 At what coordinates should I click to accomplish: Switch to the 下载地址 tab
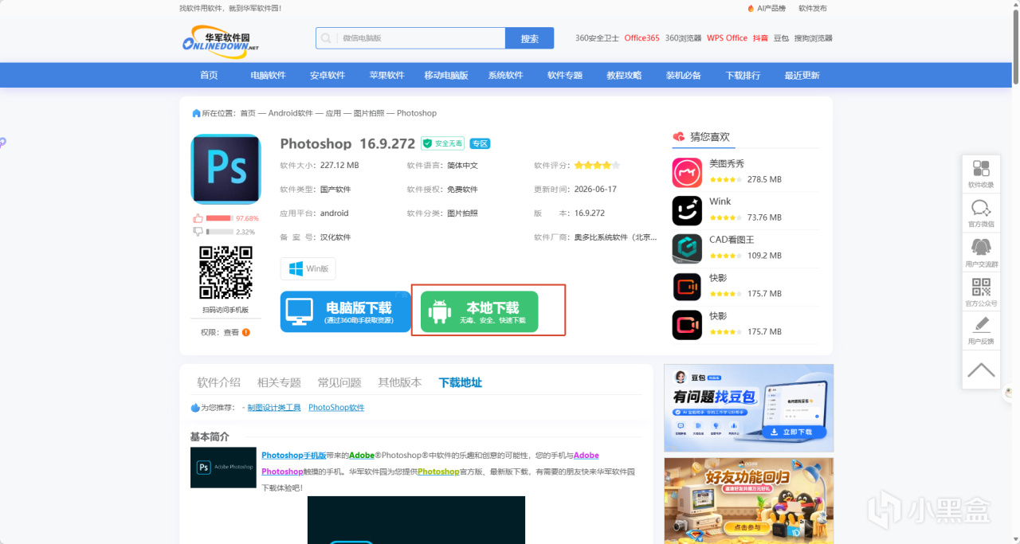point(461,382)
